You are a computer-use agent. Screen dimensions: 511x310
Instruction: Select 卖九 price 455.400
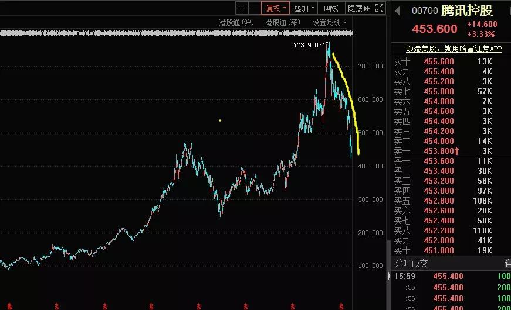(x=439, y=71)
